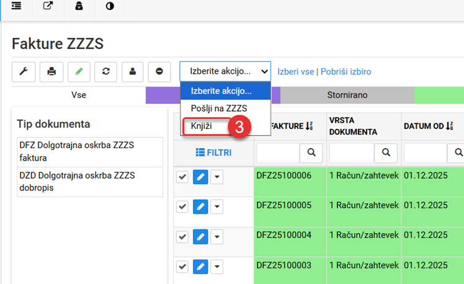The height and width of the screenshot is (284, 464).
Task: Uncheck the checkbox for DFZ25100003
Action: pos(182,267)
